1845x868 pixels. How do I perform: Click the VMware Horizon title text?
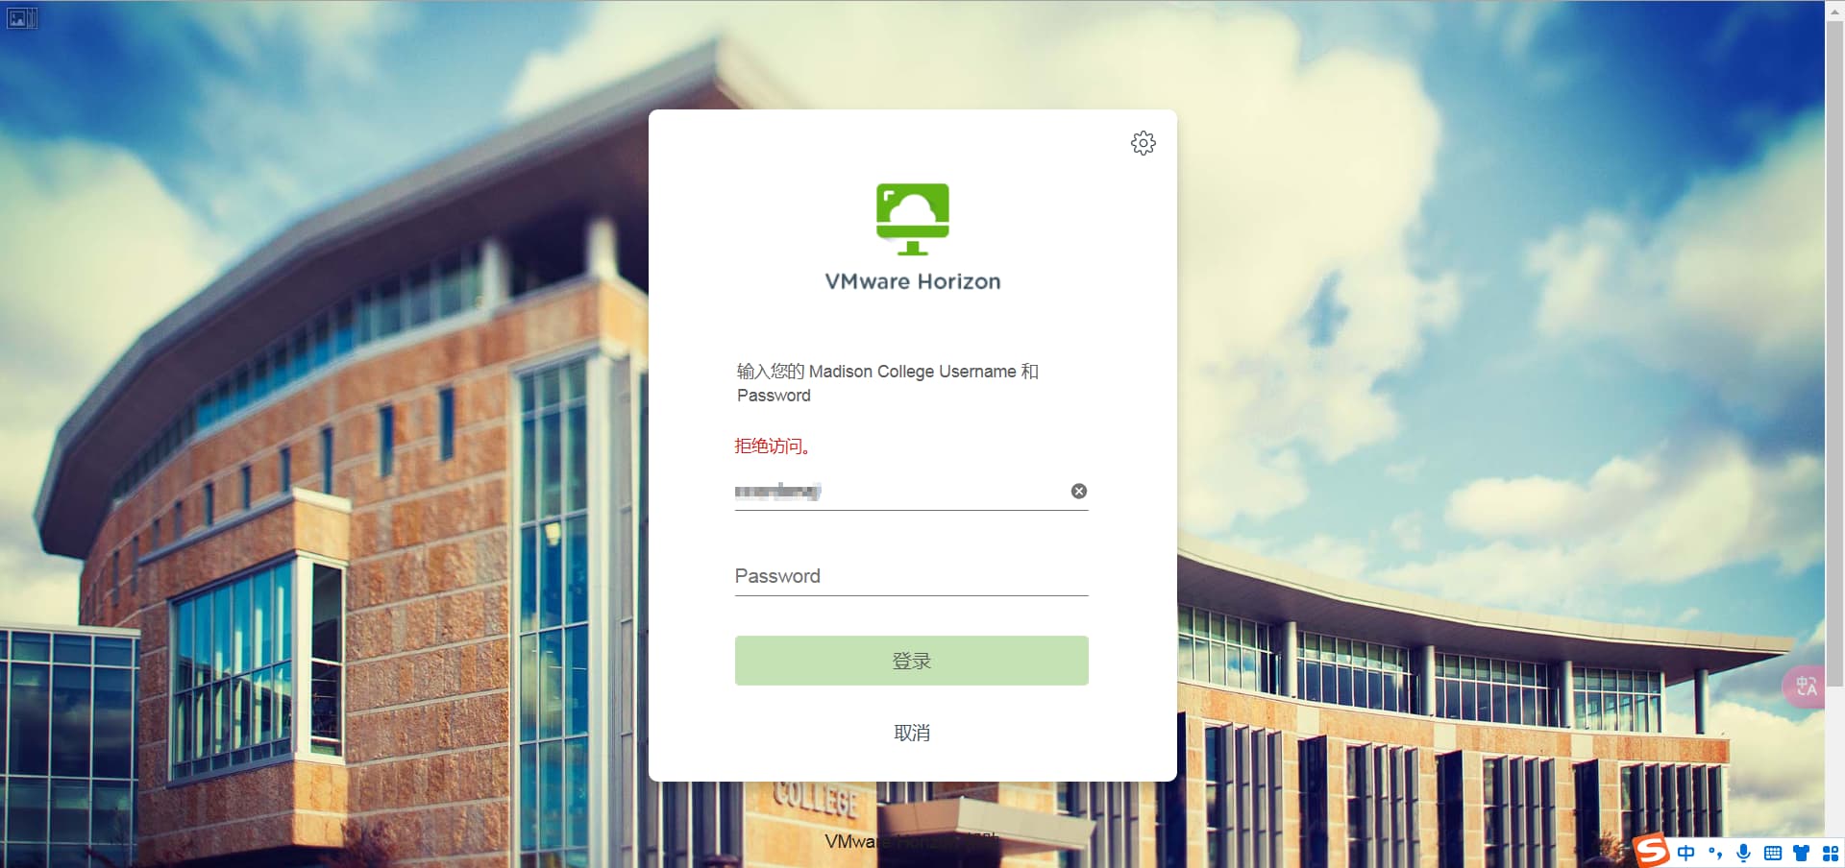pos(912,281)
